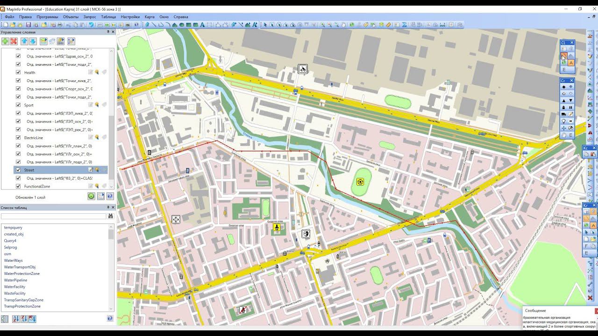Add a layer with the green plus icon
The width and height of the screenshot is (598, 336).
[x=5, y=42]
